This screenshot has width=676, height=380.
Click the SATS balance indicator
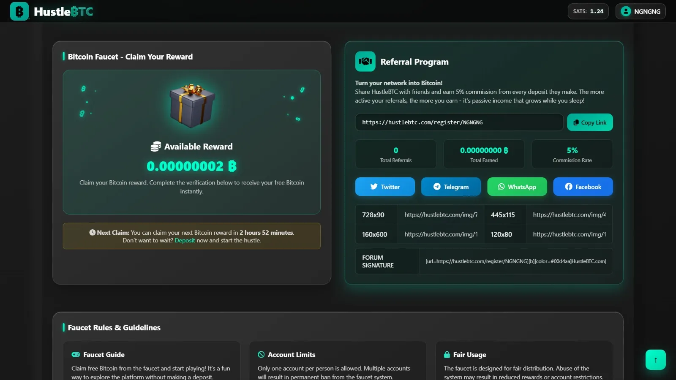click(x=588, y=11)
